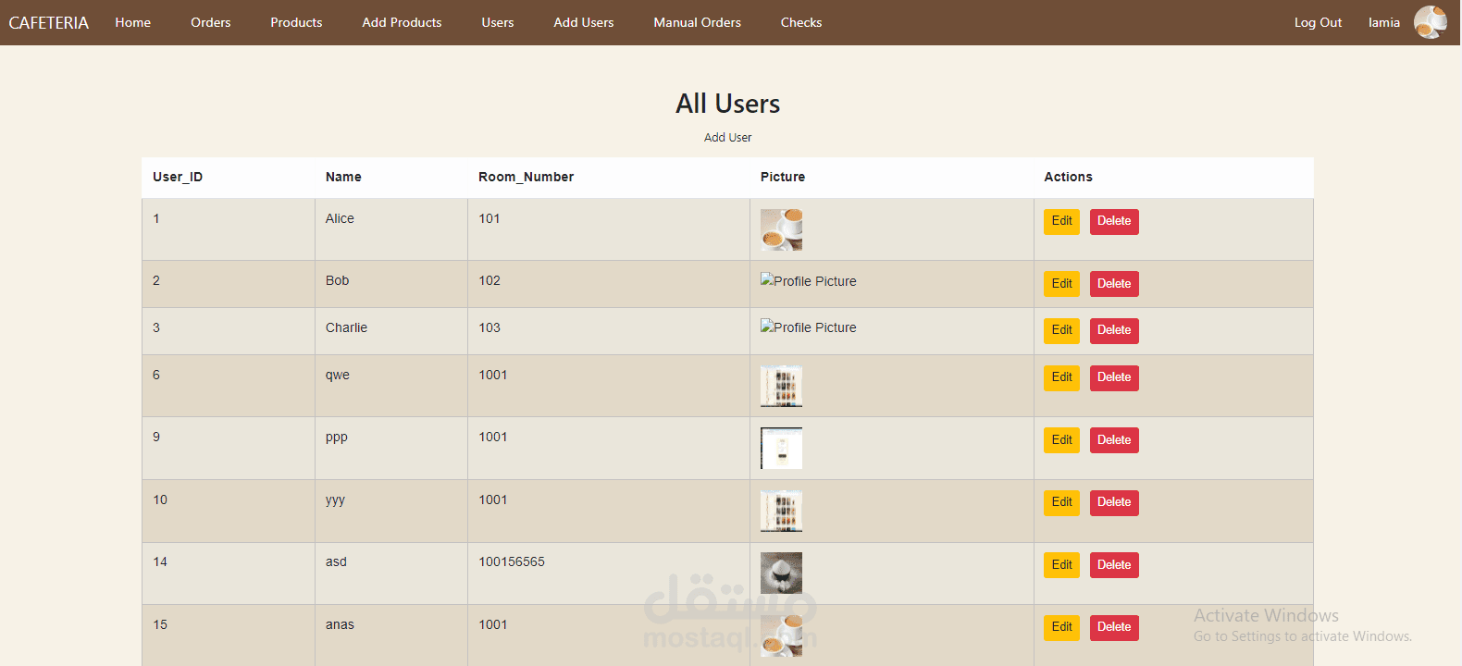Click room number 101
The width and height of the screenshot is (1462, 666).
click(489, 218)
